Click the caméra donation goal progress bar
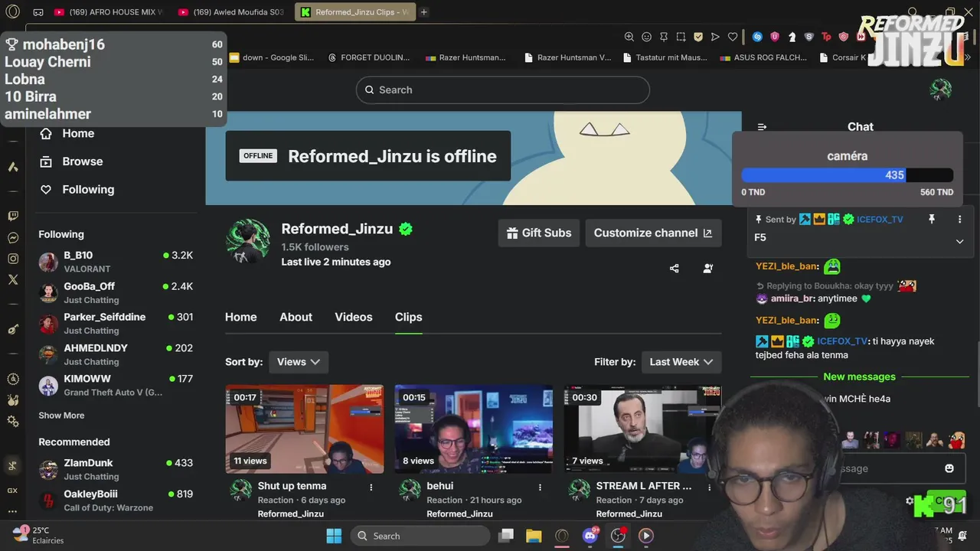The image size is (980, 551). 848,175
